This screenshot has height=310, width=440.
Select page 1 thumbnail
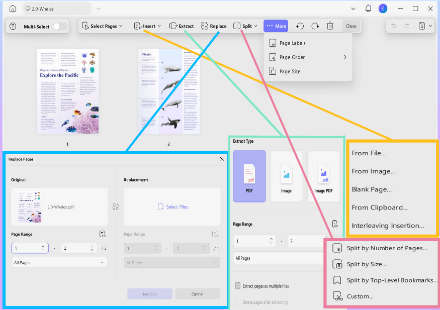67,91
